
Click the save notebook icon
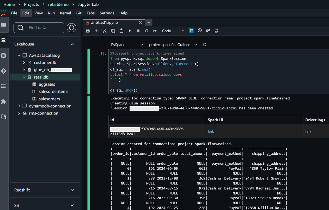click(x=88, y=31)
